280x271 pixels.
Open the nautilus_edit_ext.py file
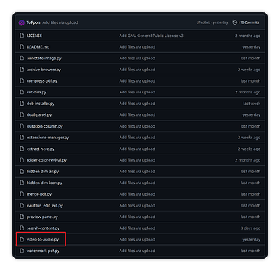(x=45, y=206)
